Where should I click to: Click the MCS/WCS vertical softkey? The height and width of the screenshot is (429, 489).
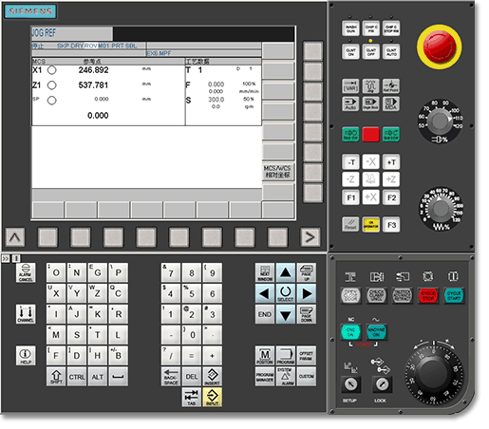pyautogui.click(x=277, y=172)
